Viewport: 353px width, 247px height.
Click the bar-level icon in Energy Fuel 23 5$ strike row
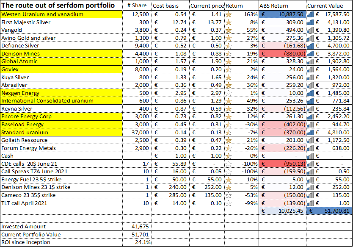pos(310,180)
